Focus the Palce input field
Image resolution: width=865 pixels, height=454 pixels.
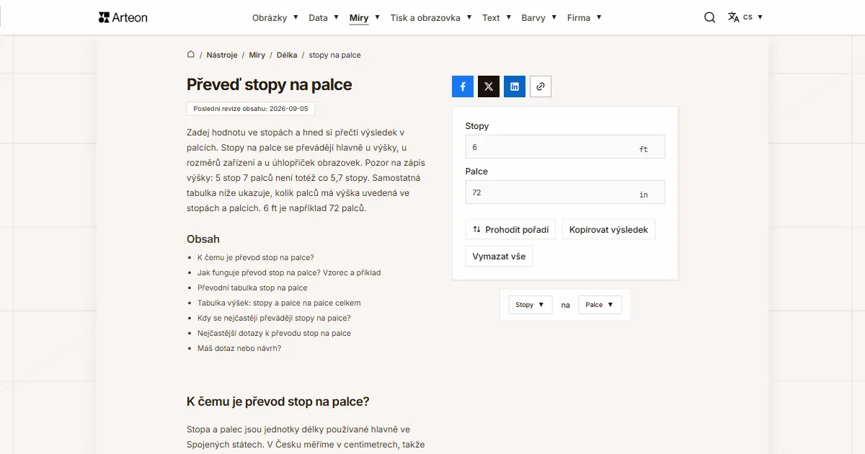click(565, 192)
